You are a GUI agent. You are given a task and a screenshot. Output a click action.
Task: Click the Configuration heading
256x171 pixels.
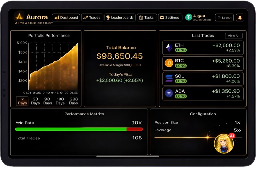tap(203, 114)
